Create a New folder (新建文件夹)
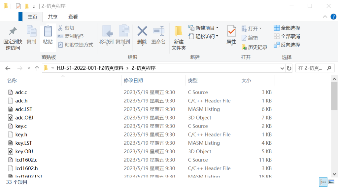 179,38
